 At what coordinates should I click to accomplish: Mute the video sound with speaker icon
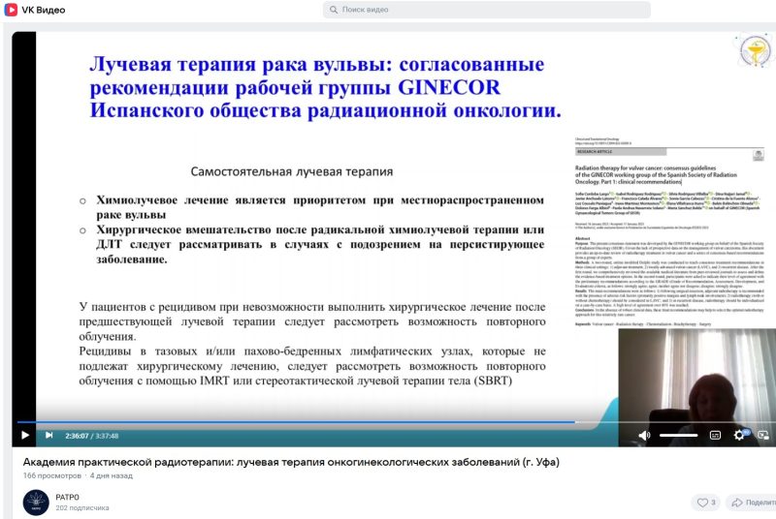[644, 435]
